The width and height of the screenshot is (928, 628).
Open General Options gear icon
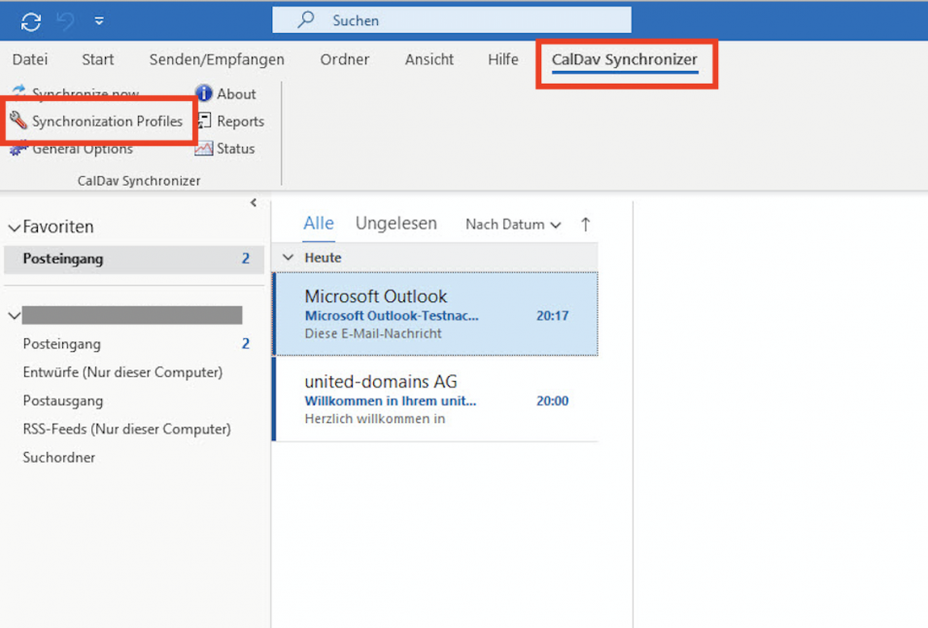click(18, 149)
